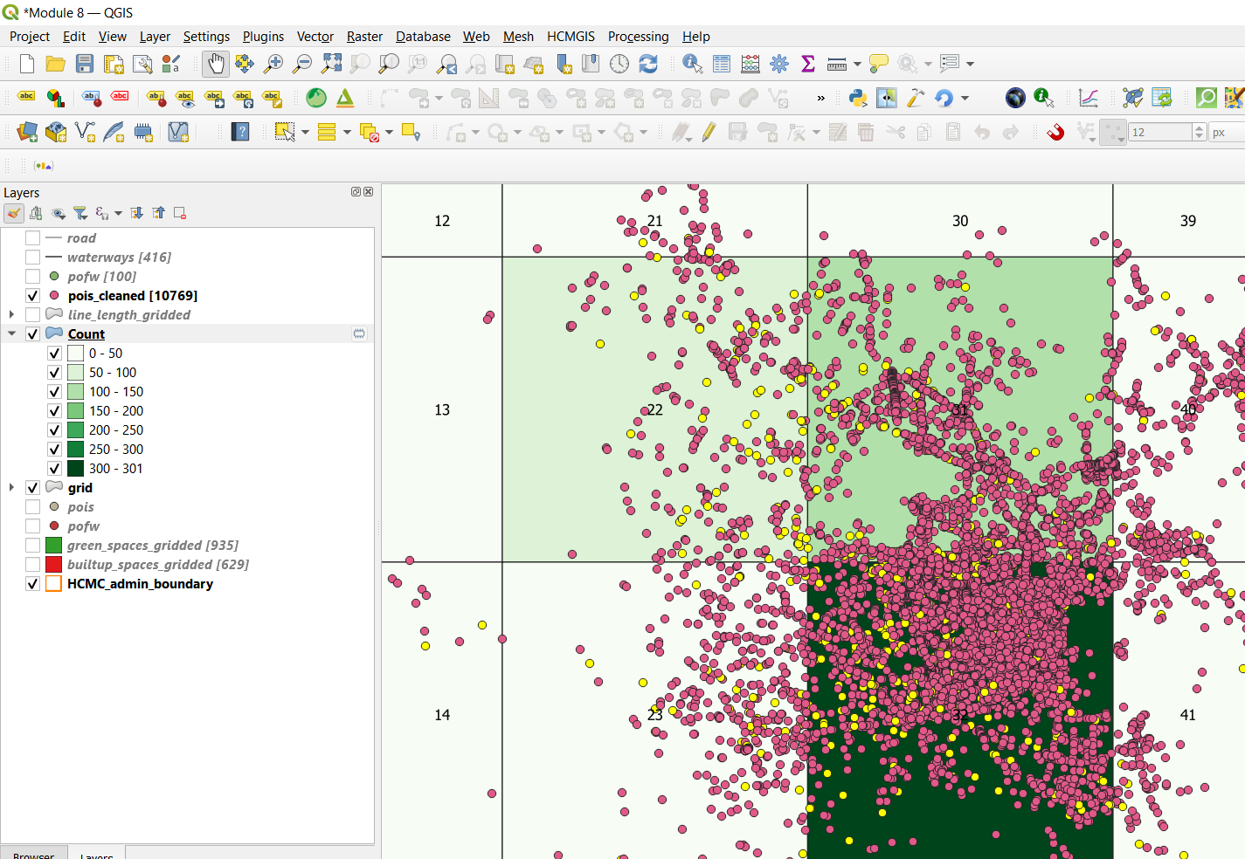Toggle the grid layer checkbox
Image resolution: width=1245 pixels, height=859 pixels.
click(32, 488)
